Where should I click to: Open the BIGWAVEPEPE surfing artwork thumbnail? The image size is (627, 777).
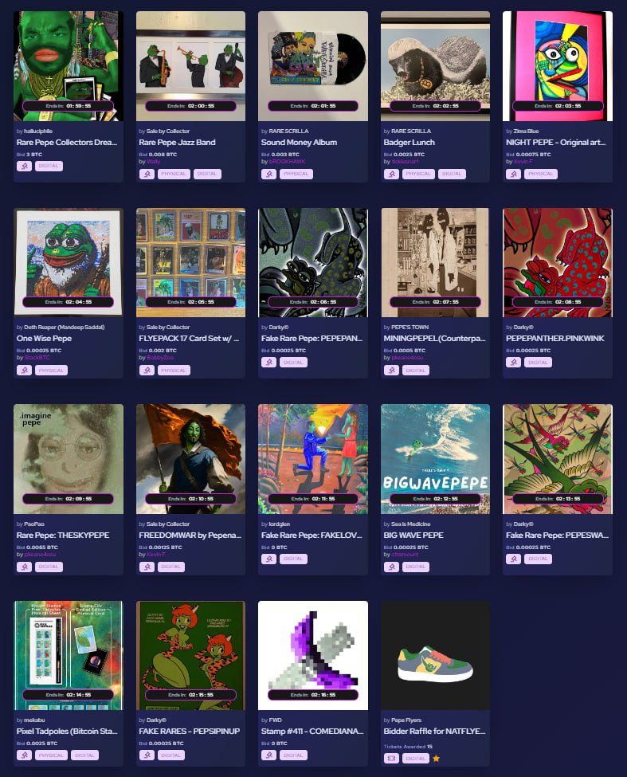(x=435, y=459)
